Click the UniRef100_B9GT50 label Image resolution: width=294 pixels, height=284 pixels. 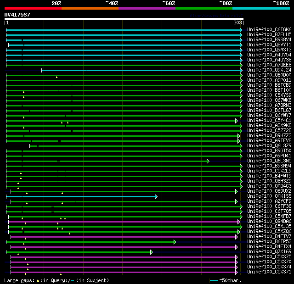[269, 151]
